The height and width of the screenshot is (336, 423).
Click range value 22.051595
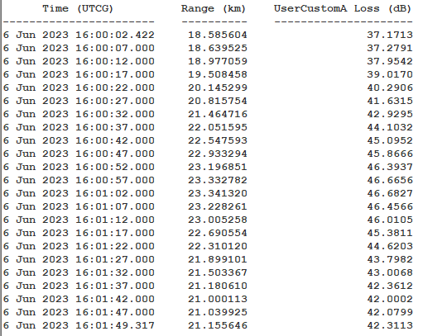(218, 127)
